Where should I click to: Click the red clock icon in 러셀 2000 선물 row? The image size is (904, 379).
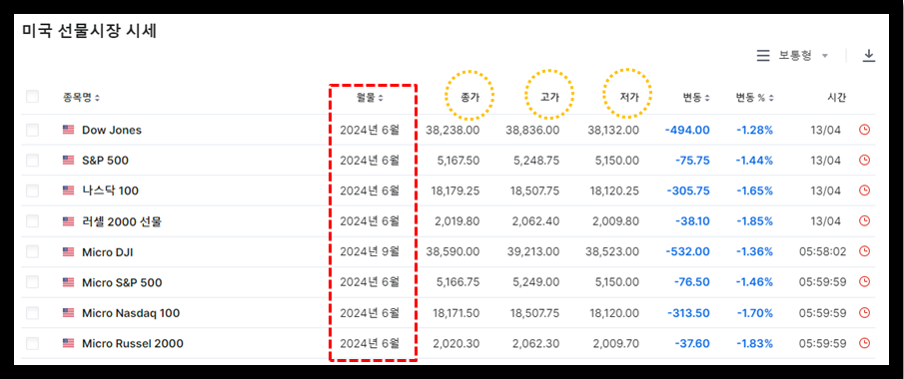point(864,221)
